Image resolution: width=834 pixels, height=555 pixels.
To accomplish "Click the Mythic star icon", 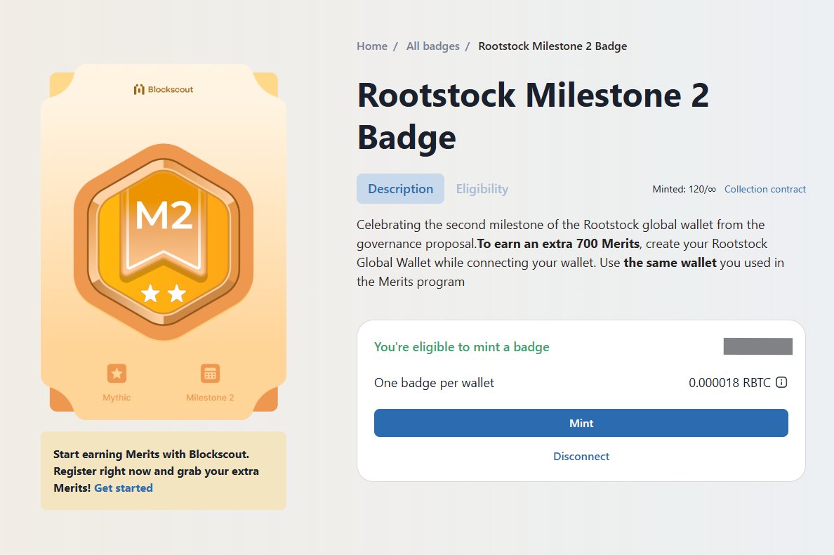I will coord(117,374).
